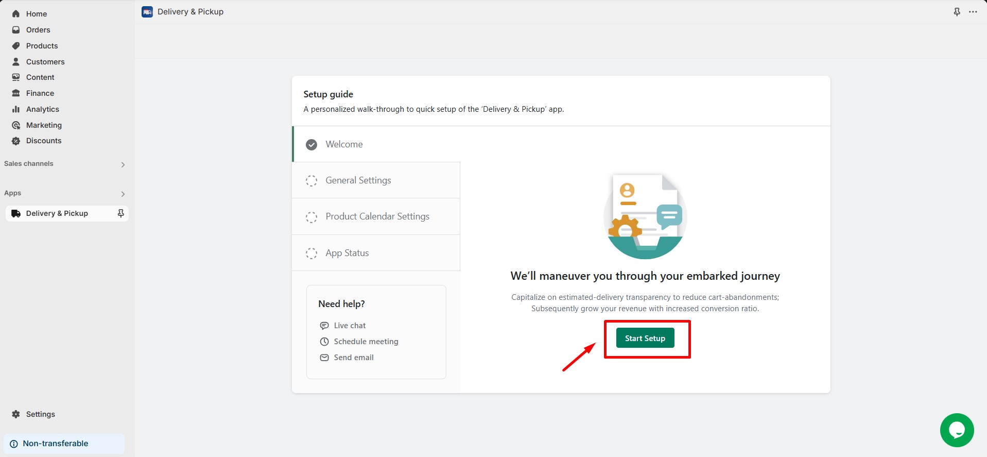Click the Product Calendar Settings step circle
This screenshot has height=457, width=987.
click(311, 217)
